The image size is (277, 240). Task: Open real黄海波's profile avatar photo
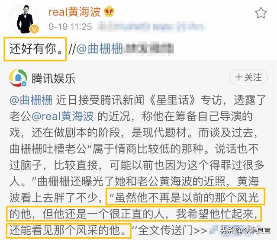point(24,19)
